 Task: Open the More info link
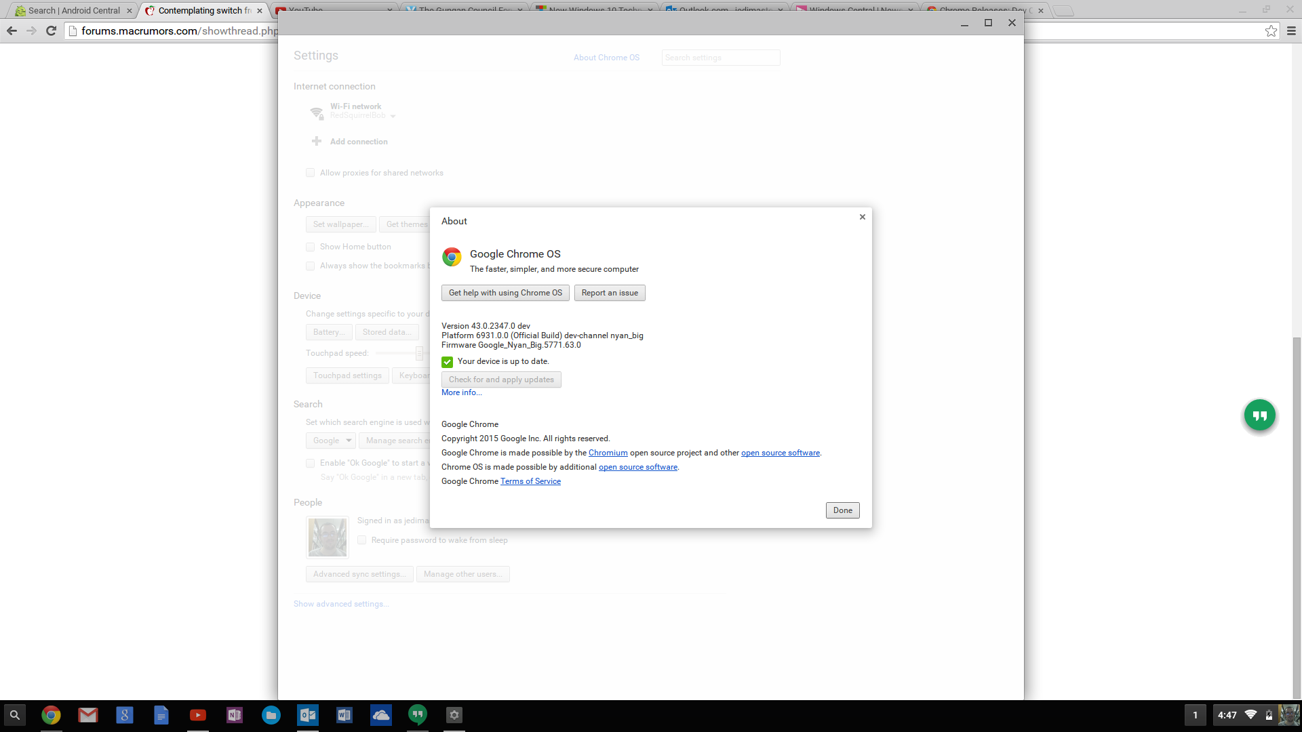461,392
